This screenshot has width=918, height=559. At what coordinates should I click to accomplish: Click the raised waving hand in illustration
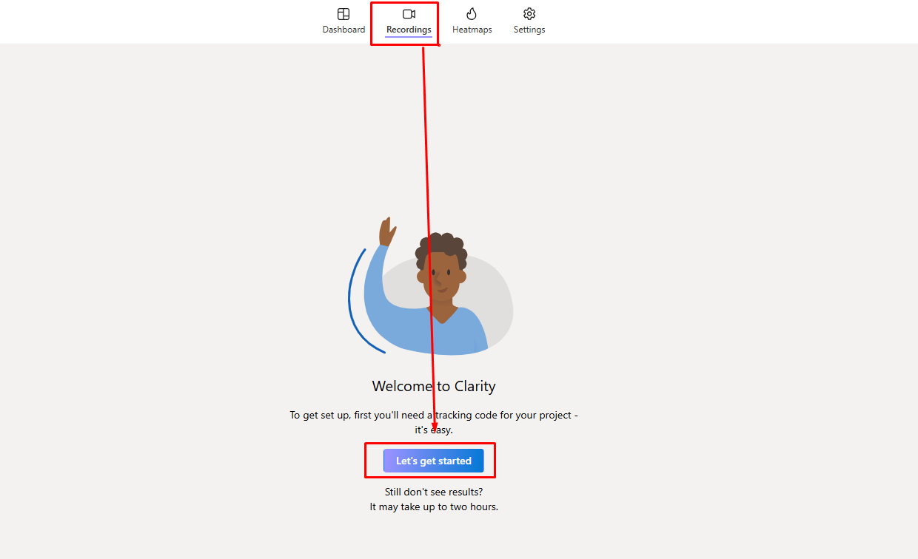386,231
